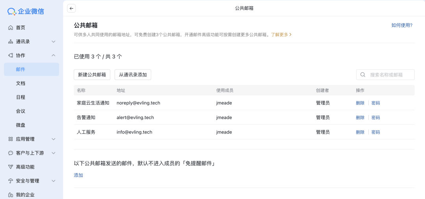Click the 从通讯录添加 button
Viewport: 425px width, 199px height.
pyautogui.click(x=133, y=75)
